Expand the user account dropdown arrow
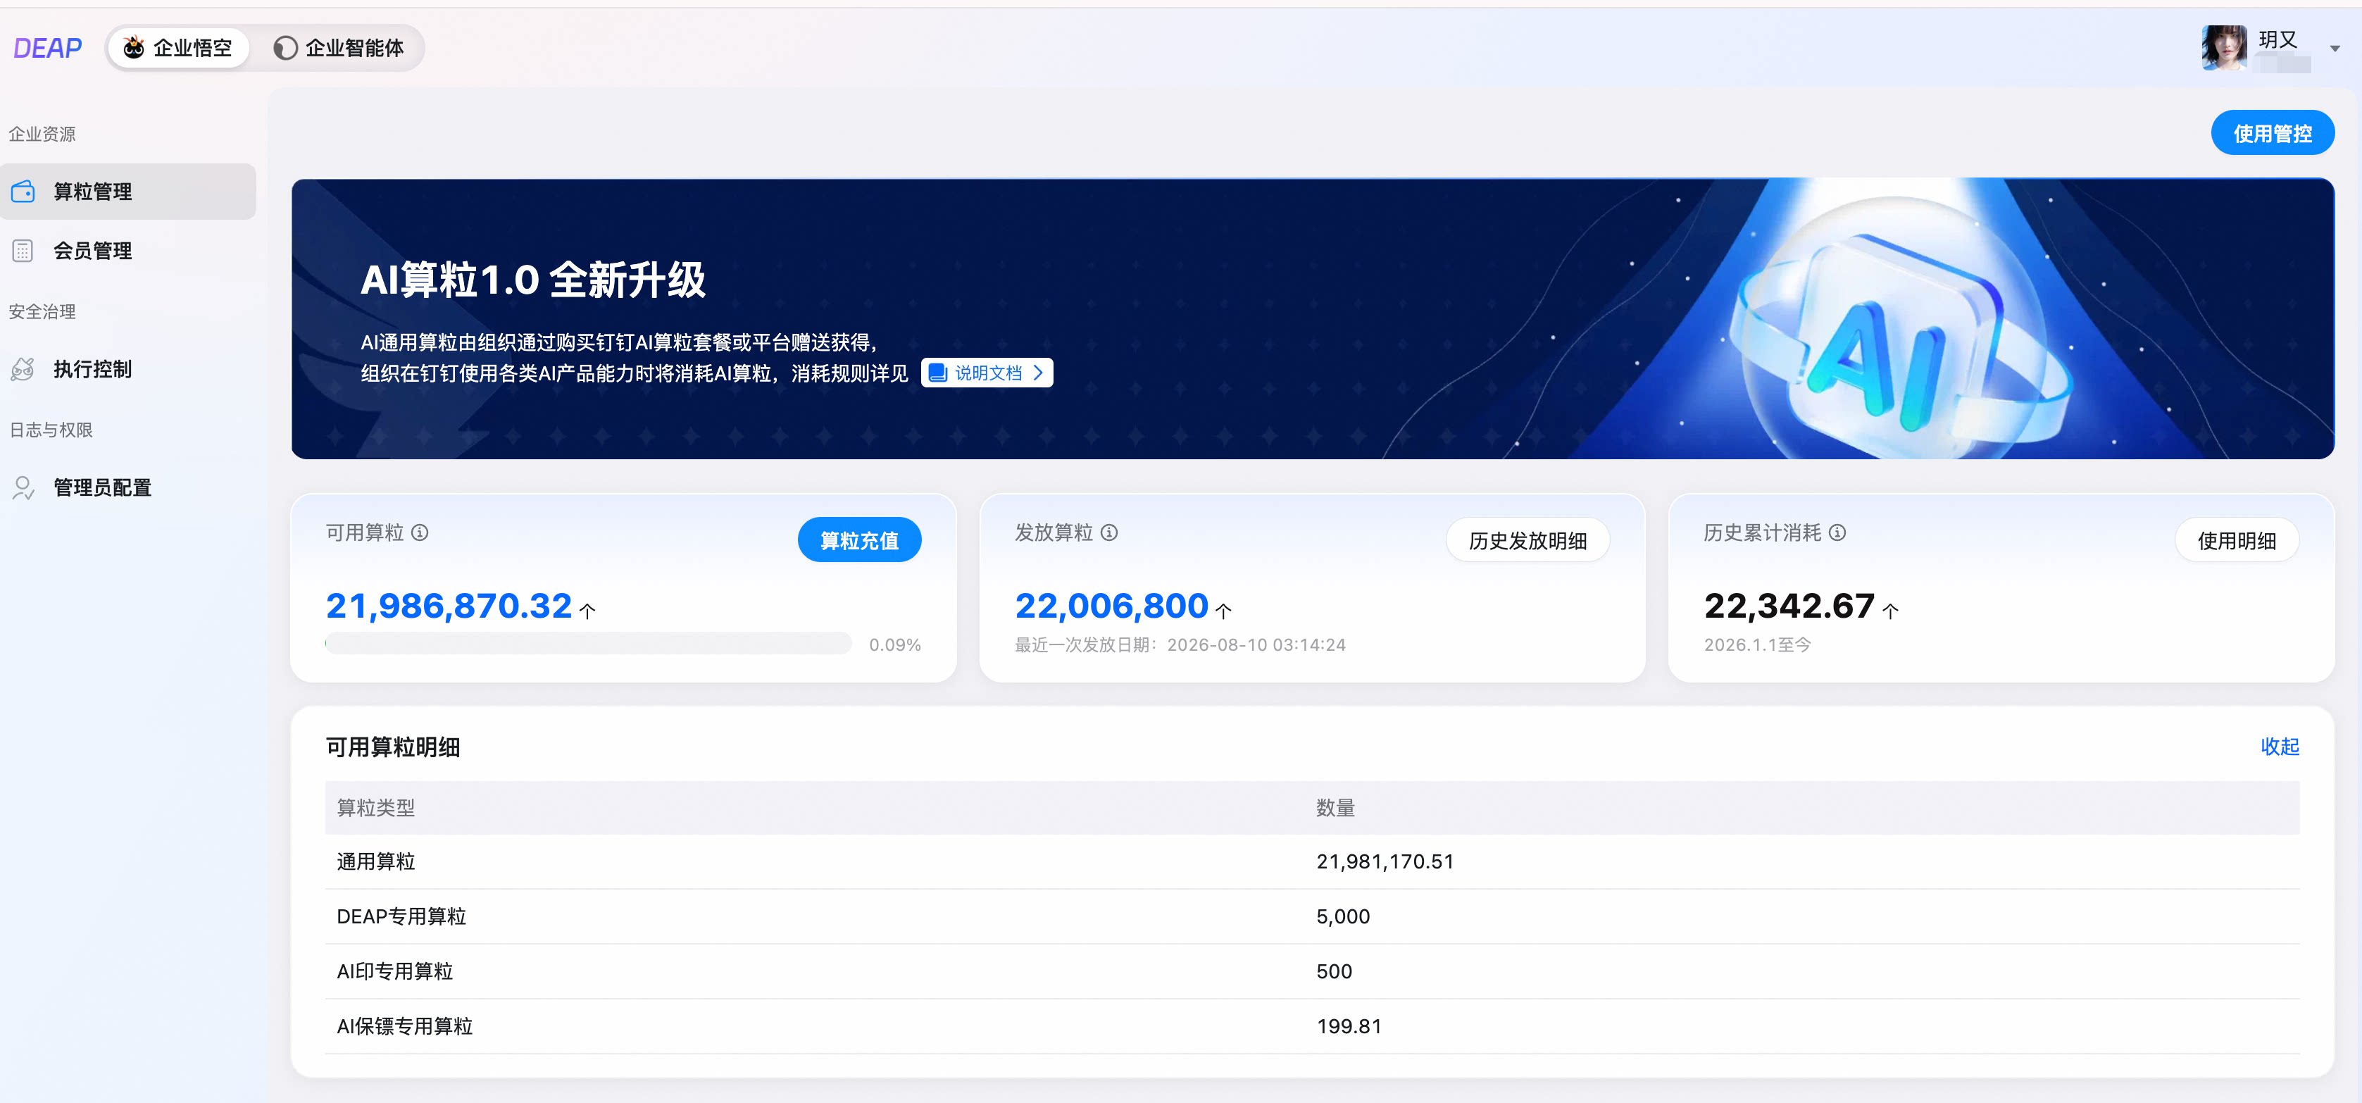The height and width of the screenshot is (1103, 2362). pos(2335,49)
